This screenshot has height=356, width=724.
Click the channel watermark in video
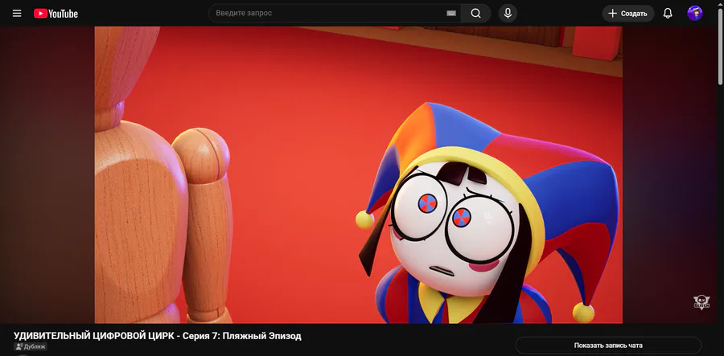click(x=701, y=302)
